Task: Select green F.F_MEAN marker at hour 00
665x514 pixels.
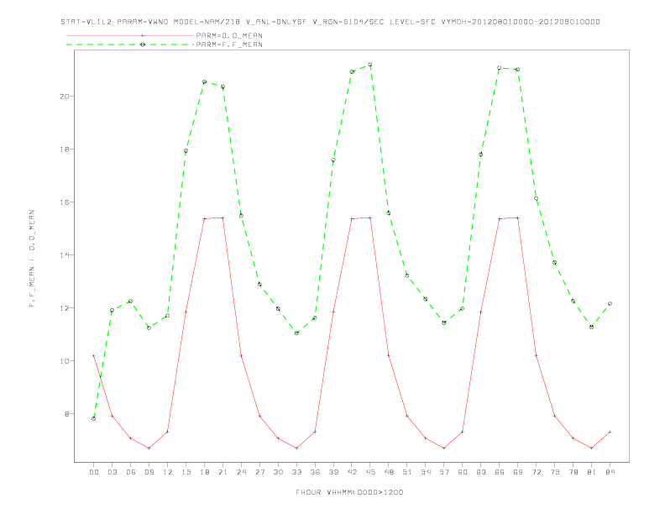Action: tap(93, 418)
